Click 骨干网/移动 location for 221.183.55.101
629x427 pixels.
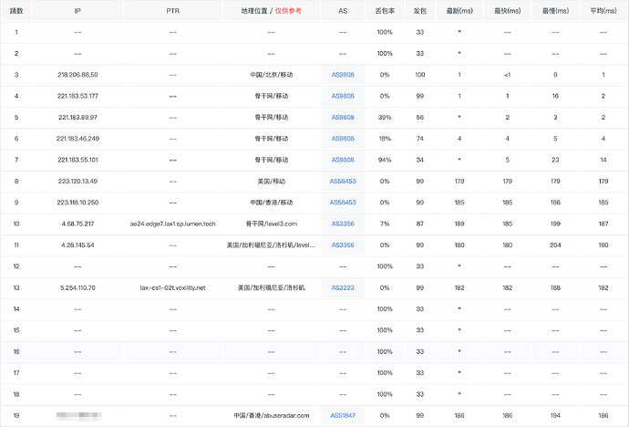point(271,160)
